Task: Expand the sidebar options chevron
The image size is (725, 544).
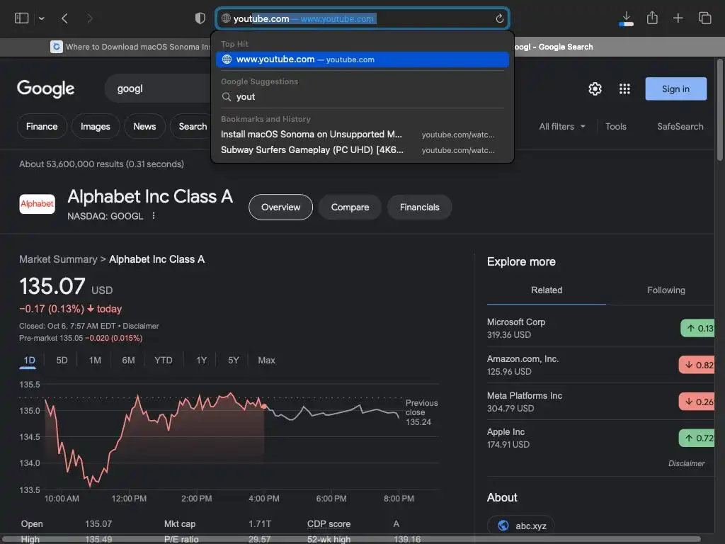Action: 42,18
